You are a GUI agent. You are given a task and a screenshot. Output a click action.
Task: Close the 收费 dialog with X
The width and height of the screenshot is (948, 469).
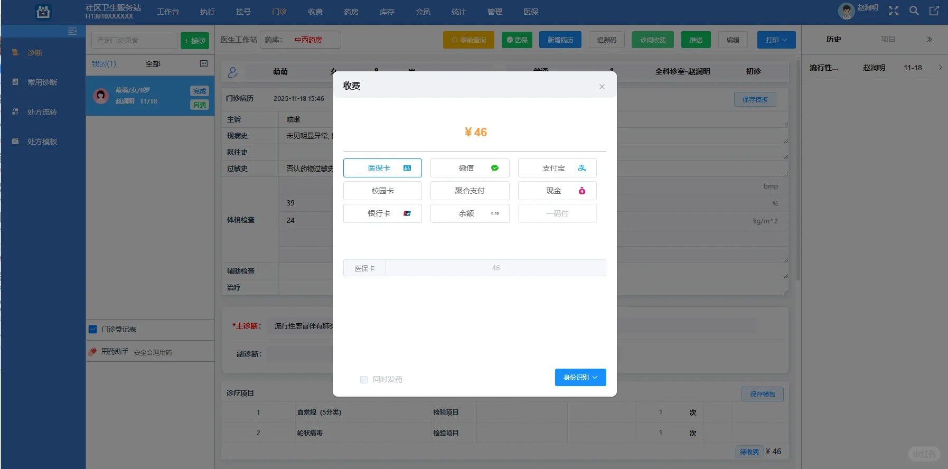pyautogui.click(x=602, y=87)
